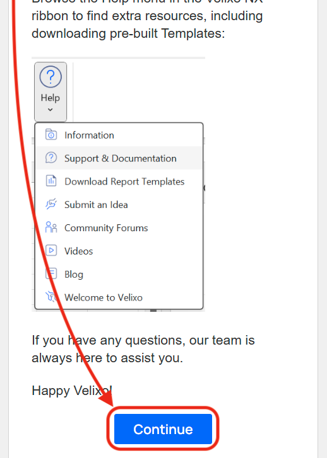Open Community Forums entry
The width and height of the screenshot is (327, 458).
tap(119, 227)
